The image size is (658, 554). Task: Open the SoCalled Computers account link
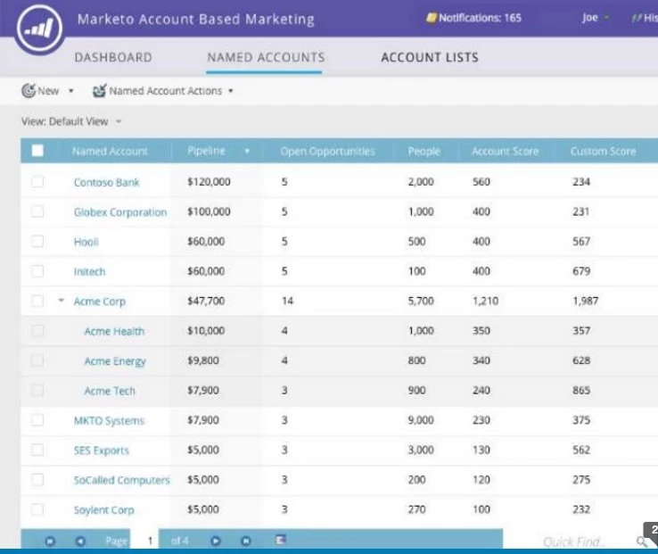[x=121, y=480]
